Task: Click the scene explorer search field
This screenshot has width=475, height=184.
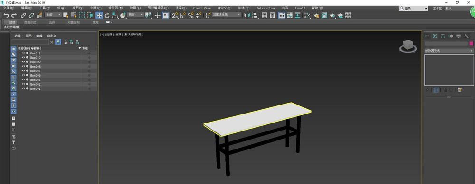Action: click(x=30, y=42)
